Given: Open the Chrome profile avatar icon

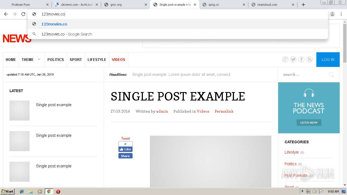Looking at the screenshot, I should [332, 14].
